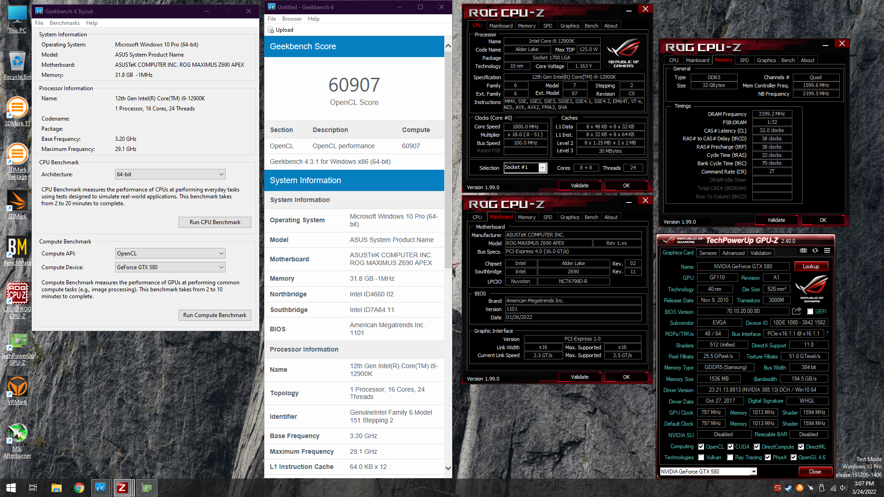Open the Recycle Bin desktop icon
The height and width of the screenshot is (497, 884).
coord(17,65)
